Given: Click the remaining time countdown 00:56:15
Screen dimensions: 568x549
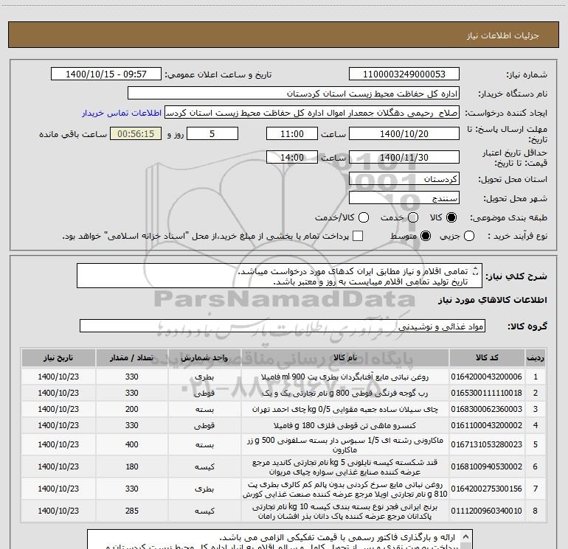Looking at the screenshot, I should tap(136, 133).
